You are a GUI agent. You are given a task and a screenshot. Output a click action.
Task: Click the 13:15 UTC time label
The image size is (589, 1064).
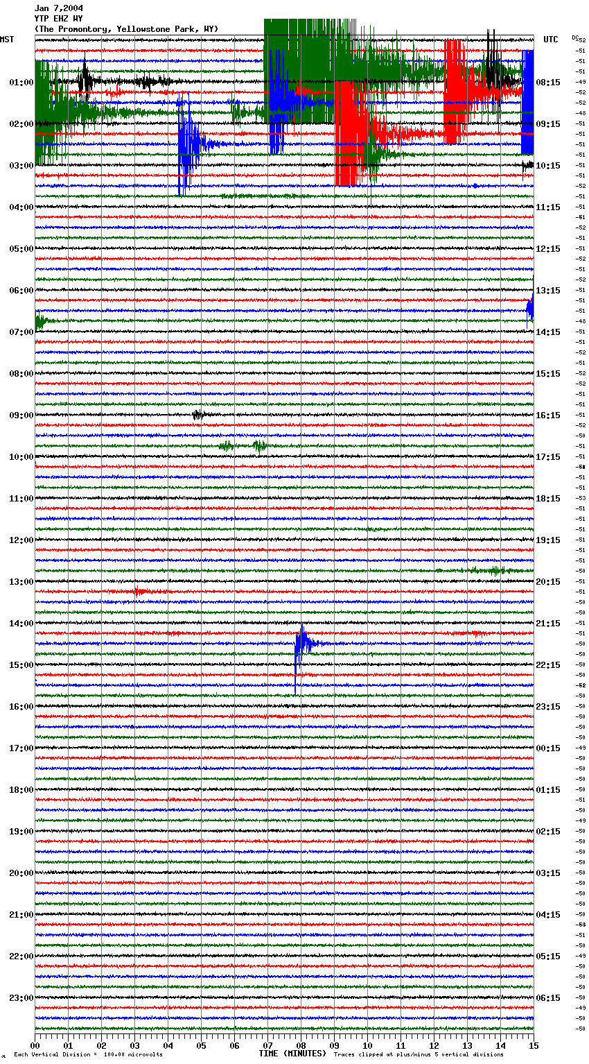(x=548, y=291)
